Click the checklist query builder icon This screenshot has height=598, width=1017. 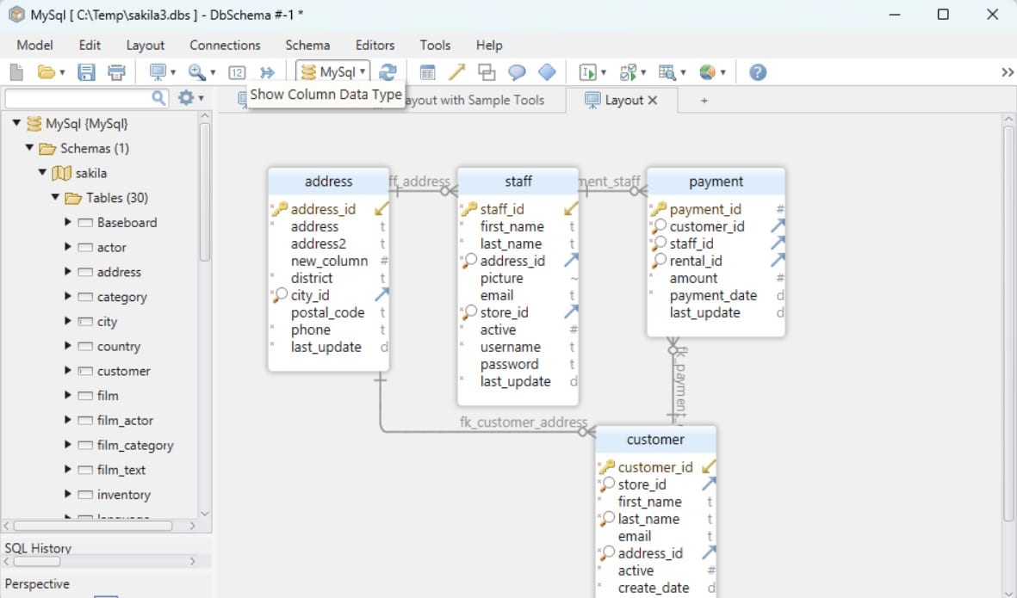pyautogui.click(x=627, y=72)
